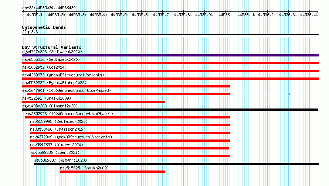The width and height of the screenshot is (329, 186).
Task: Select the black nsv5869687 variant bar
Action: point(176,164)
